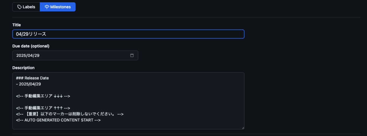Click into the Due date field
The image size is (367, 136).
[x=75, y=55]
